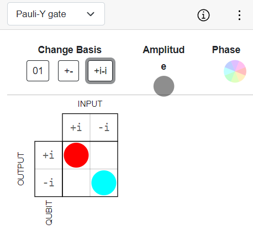Click the empty top-right matrix cell

[x=104, y=155]
